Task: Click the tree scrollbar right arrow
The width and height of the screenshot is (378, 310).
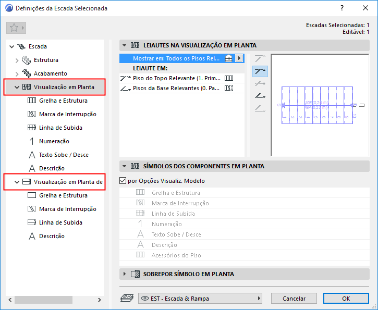Action: [99, 300]
